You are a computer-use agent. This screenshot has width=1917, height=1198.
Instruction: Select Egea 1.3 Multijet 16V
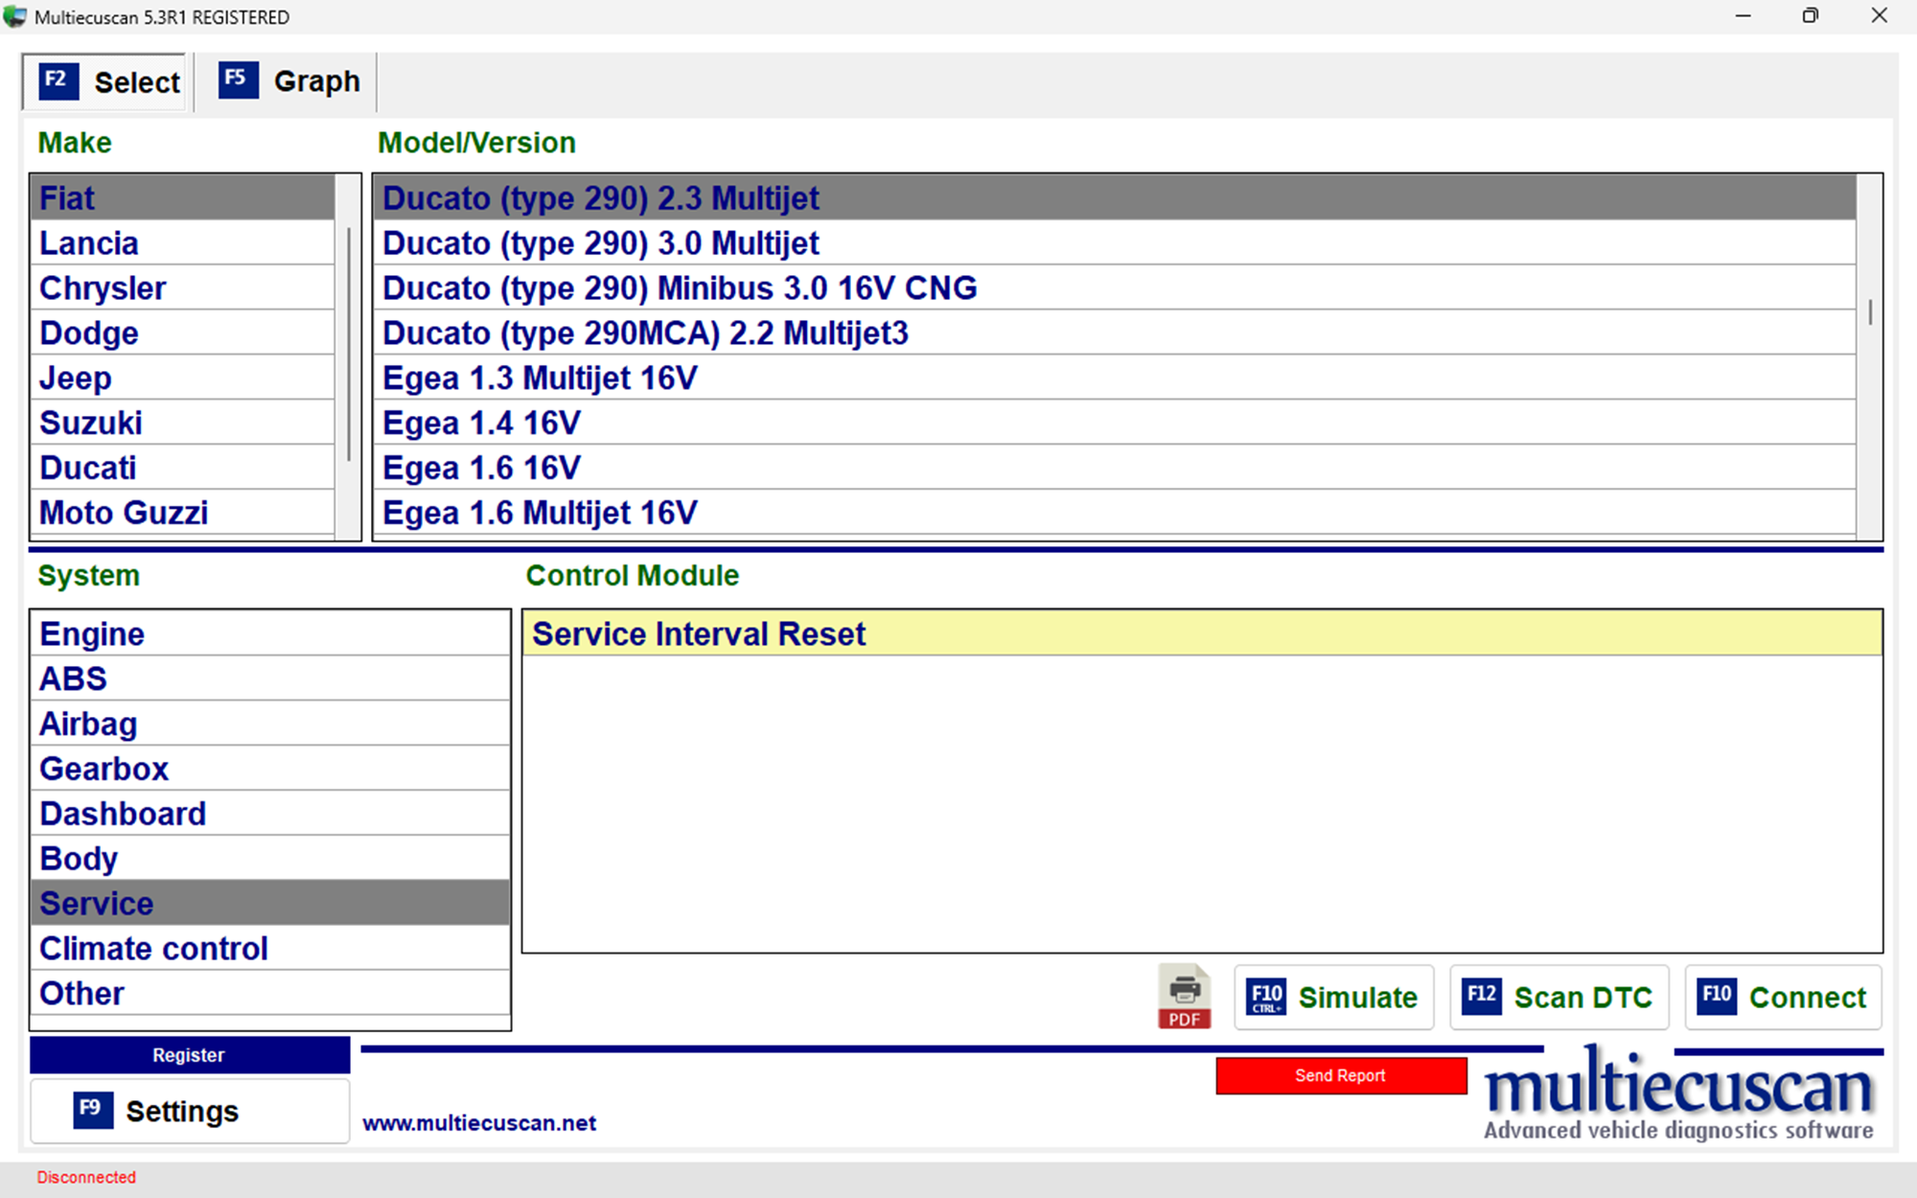pyautogui.click(x=1115, y=379)
